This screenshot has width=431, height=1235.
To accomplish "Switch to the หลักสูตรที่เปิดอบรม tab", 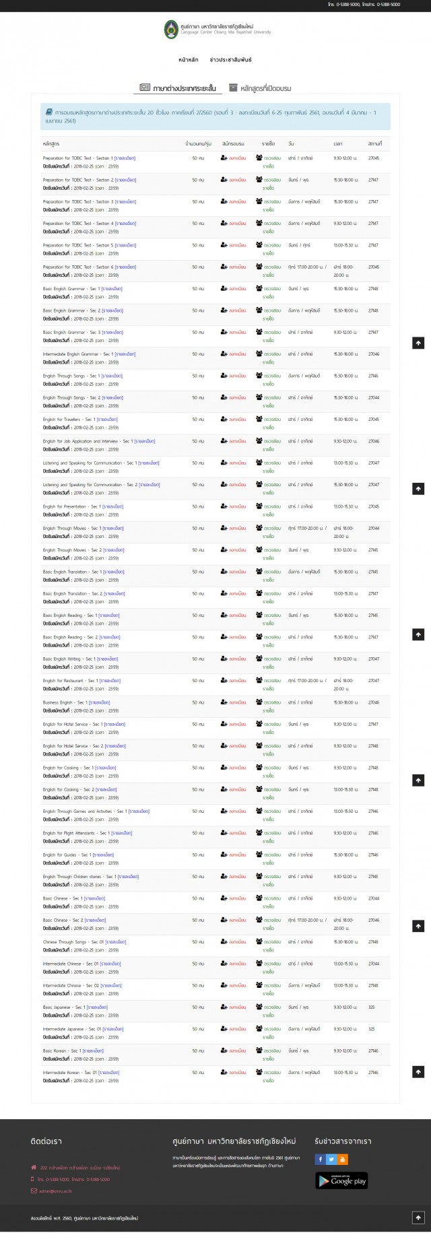I will [260, 88].
